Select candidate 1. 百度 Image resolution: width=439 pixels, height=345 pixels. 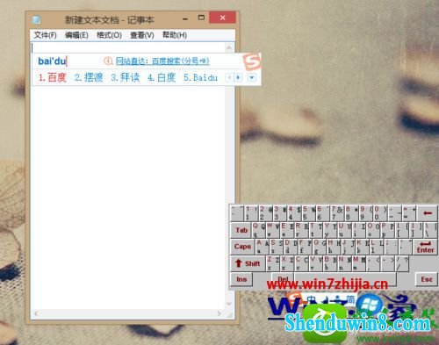[53, 77]
